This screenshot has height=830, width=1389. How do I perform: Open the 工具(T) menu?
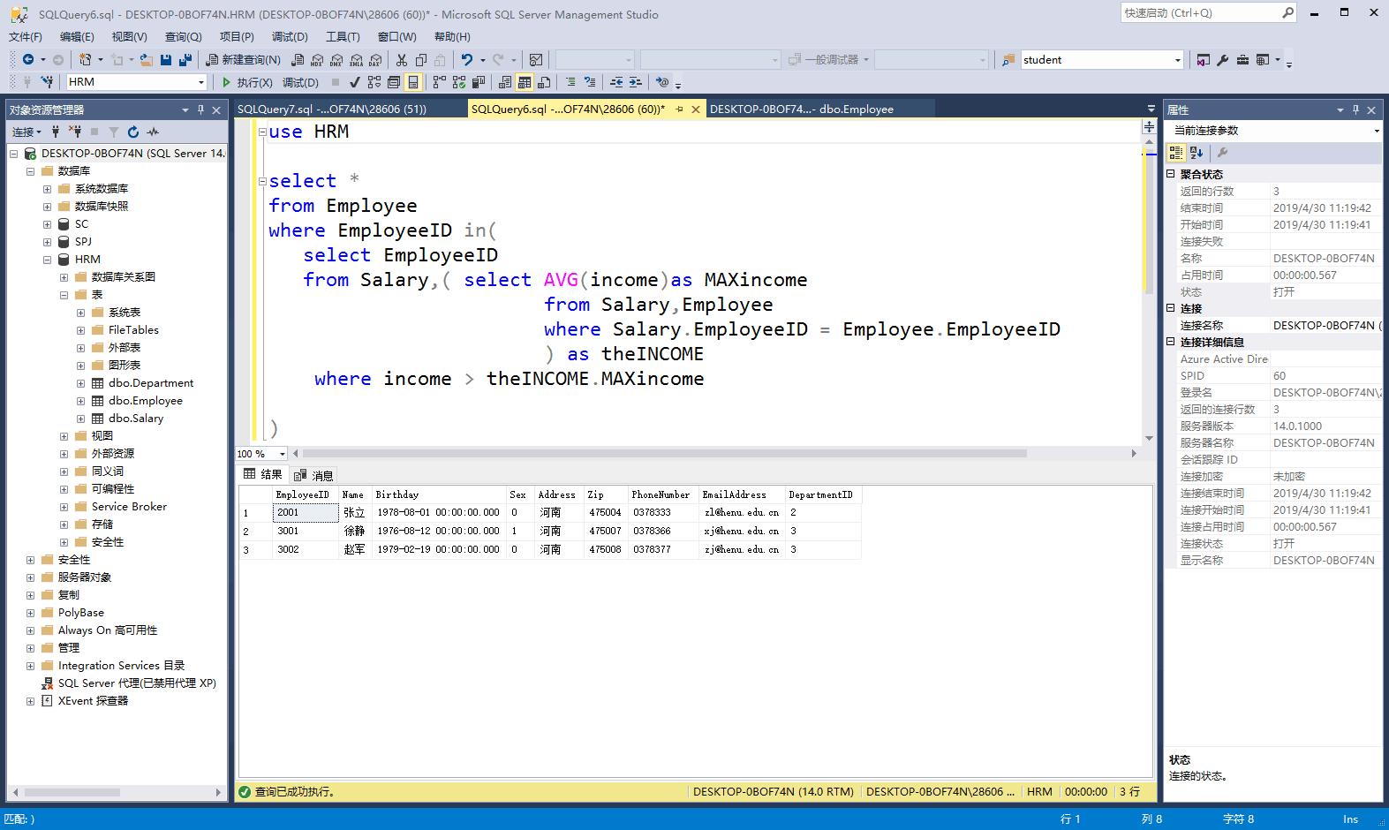(343, 36)
